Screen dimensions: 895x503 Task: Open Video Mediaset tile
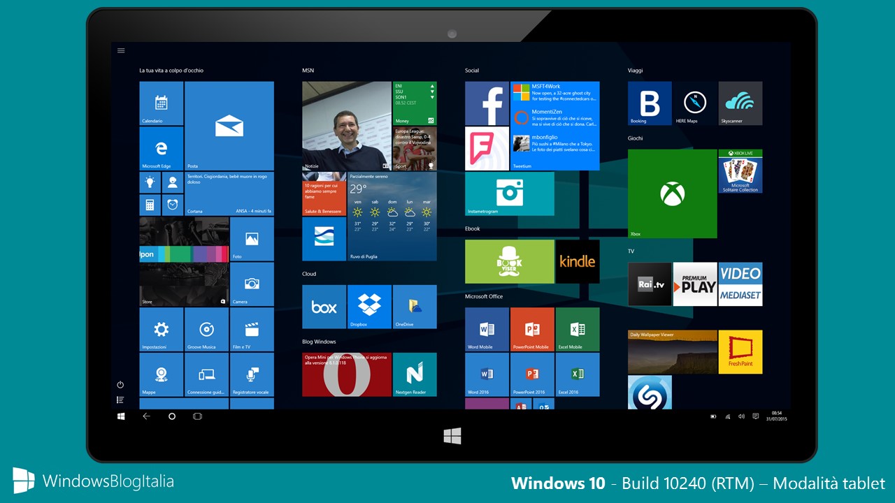[x=740, y=284]
